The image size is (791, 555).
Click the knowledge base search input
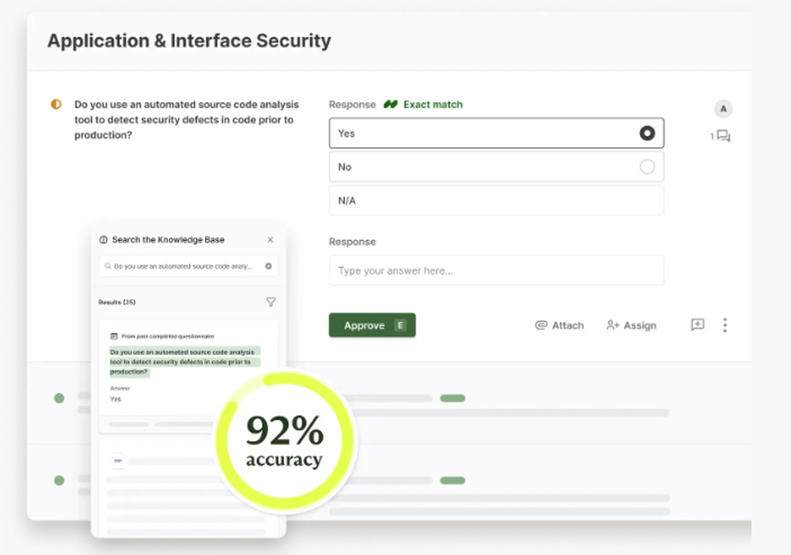point(188,266)
